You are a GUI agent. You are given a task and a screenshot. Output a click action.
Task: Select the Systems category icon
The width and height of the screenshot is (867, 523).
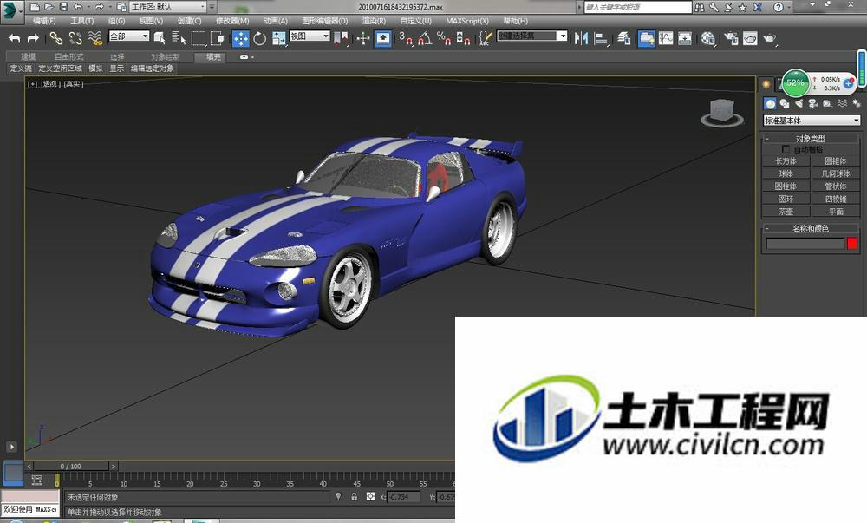pyautogui.click(x=856, y=103)
